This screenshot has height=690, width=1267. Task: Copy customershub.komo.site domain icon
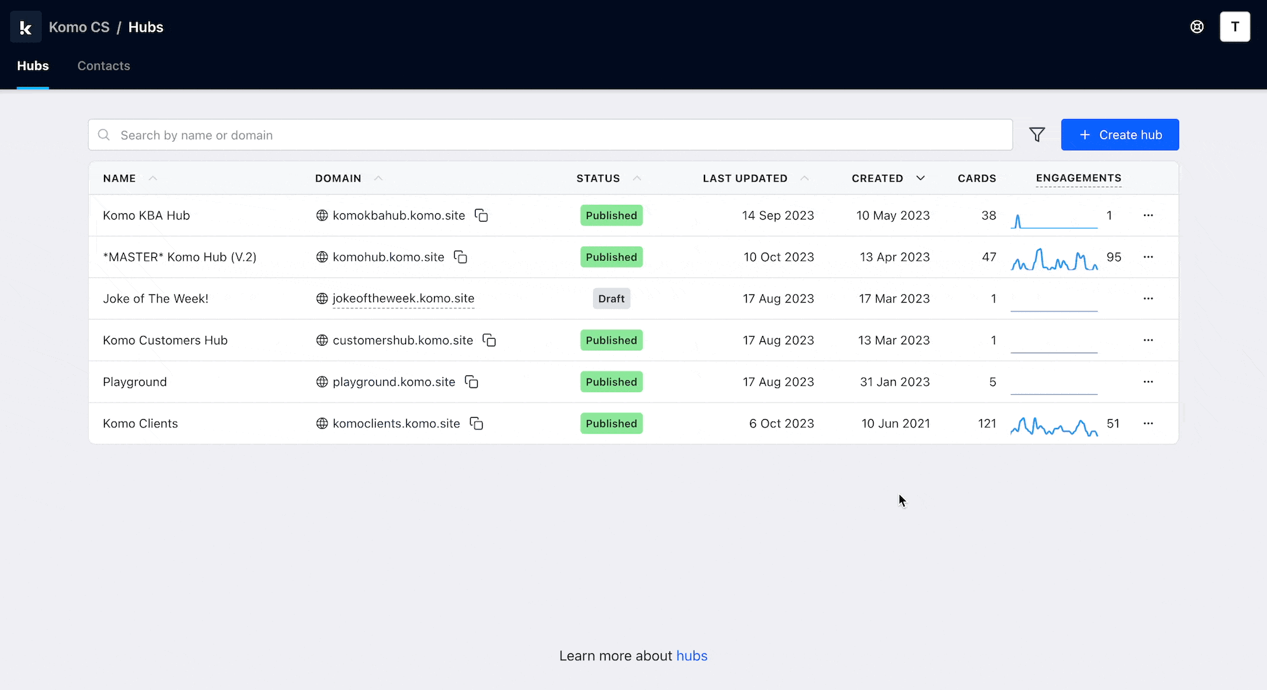489,341
